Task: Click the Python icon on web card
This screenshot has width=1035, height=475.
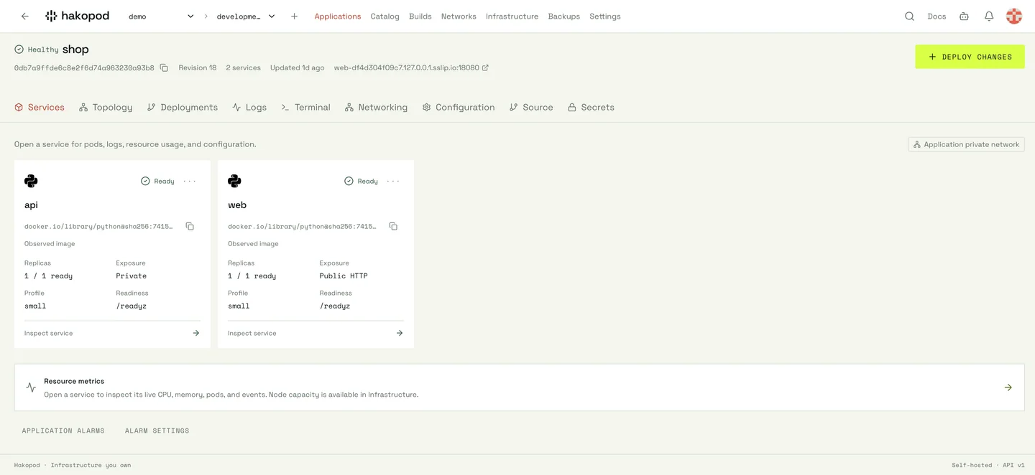Action: [x=234, y=181]
